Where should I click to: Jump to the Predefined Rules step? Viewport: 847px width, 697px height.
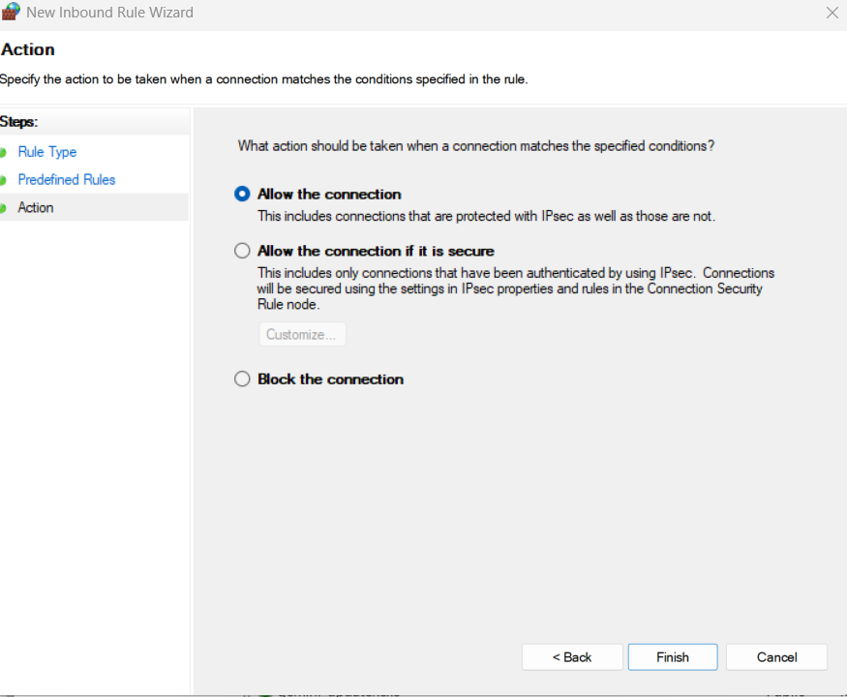66,180
